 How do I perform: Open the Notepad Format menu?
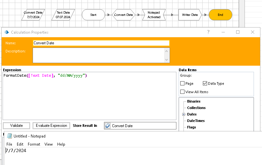point(34,144)
